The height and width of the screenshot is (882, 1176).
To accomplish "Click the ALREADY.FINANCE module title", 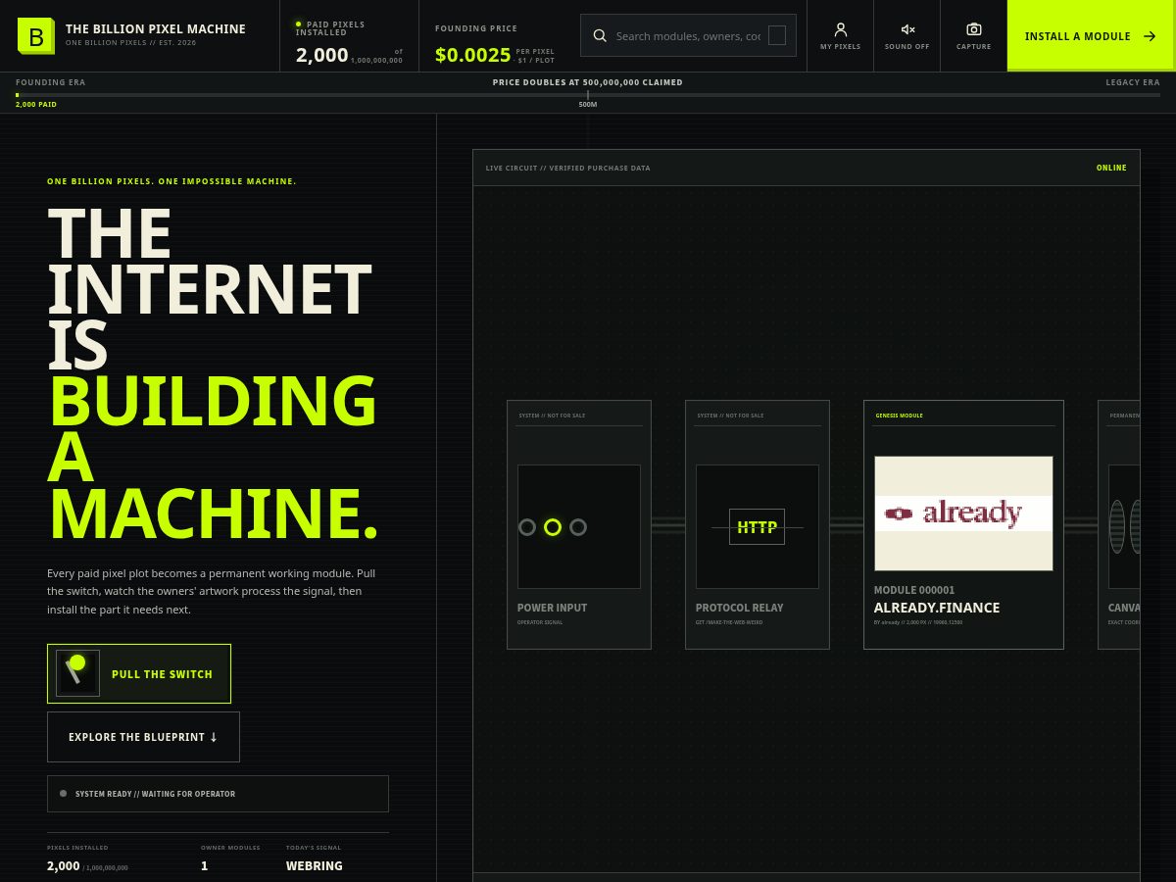I will (x=937, y=608).
